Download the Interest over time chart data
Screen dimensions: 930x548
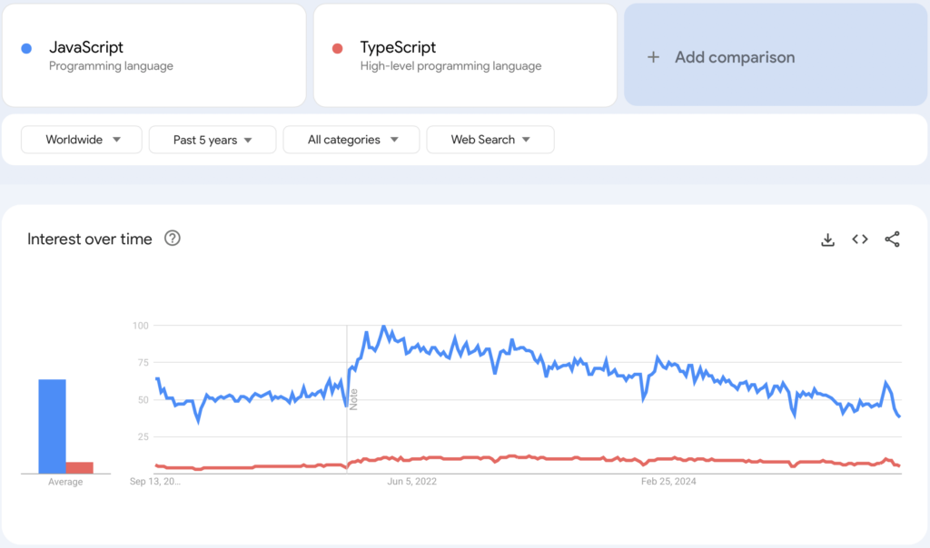click(827, 240)
